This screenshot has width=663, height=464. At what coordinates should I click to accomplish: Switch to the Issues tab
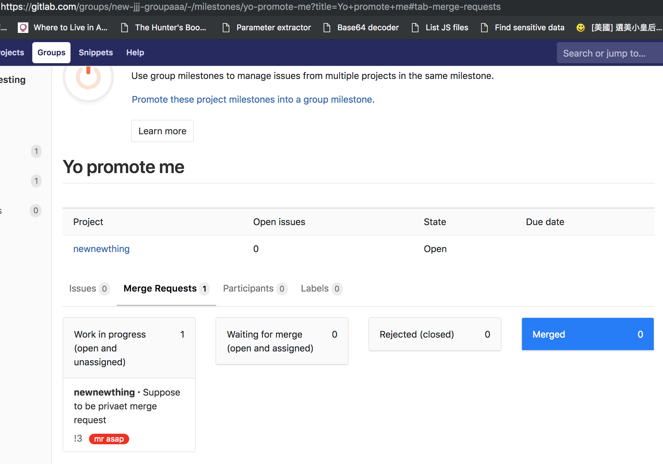point(83,289)
